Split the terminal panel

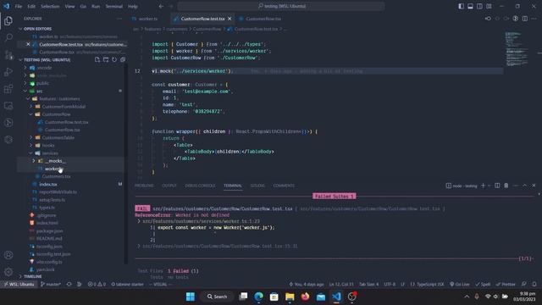point(497,186)
